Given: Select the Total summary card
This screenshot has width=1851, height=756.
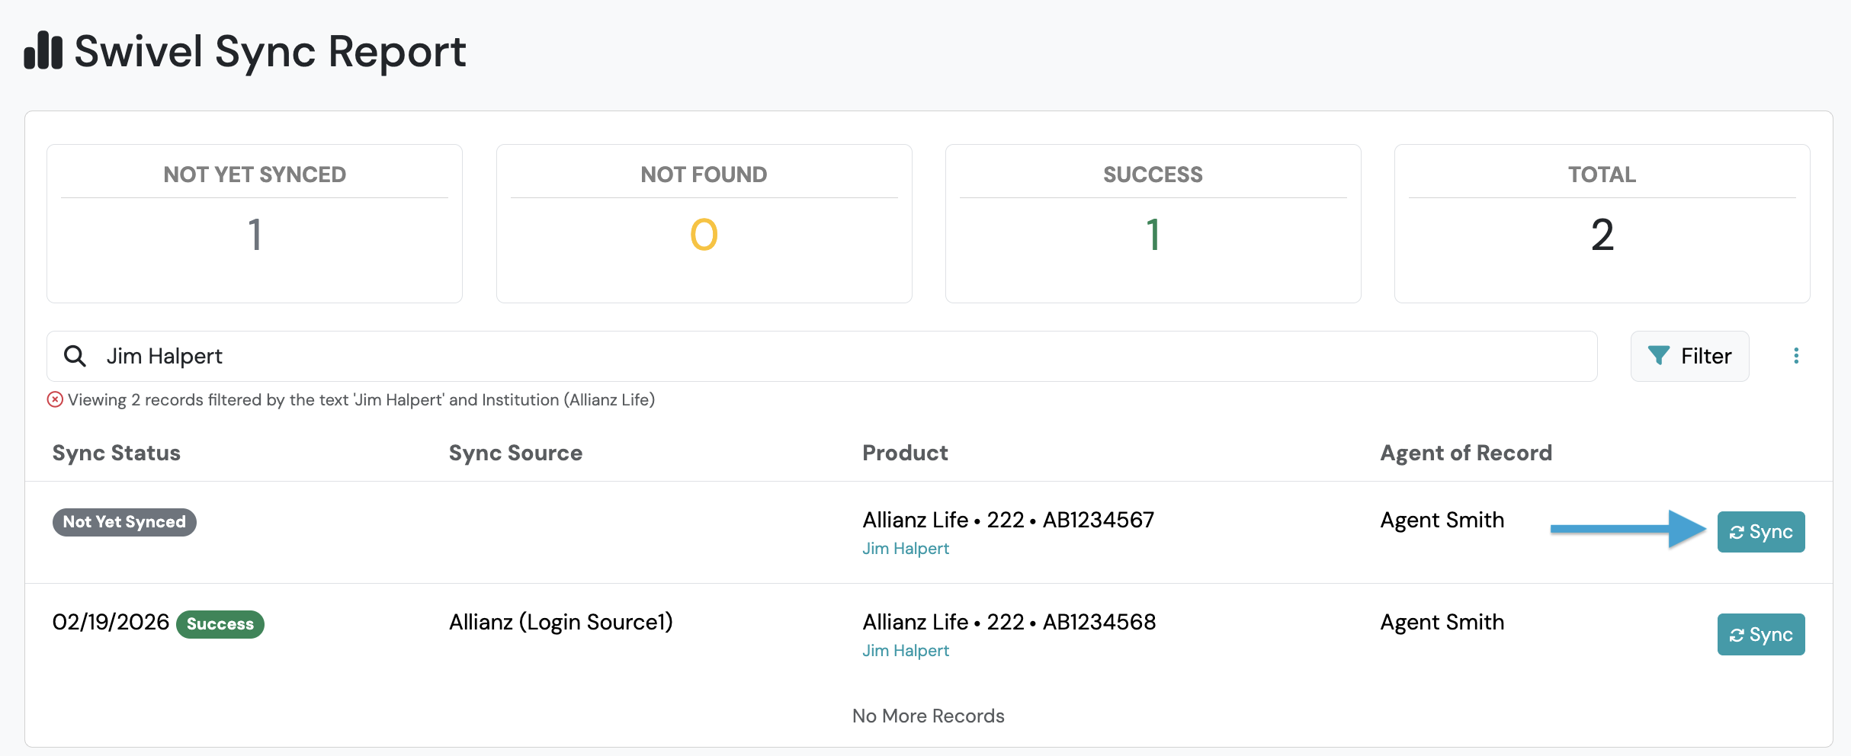Looking at the screenshot, I should [x=1602, y=223].
